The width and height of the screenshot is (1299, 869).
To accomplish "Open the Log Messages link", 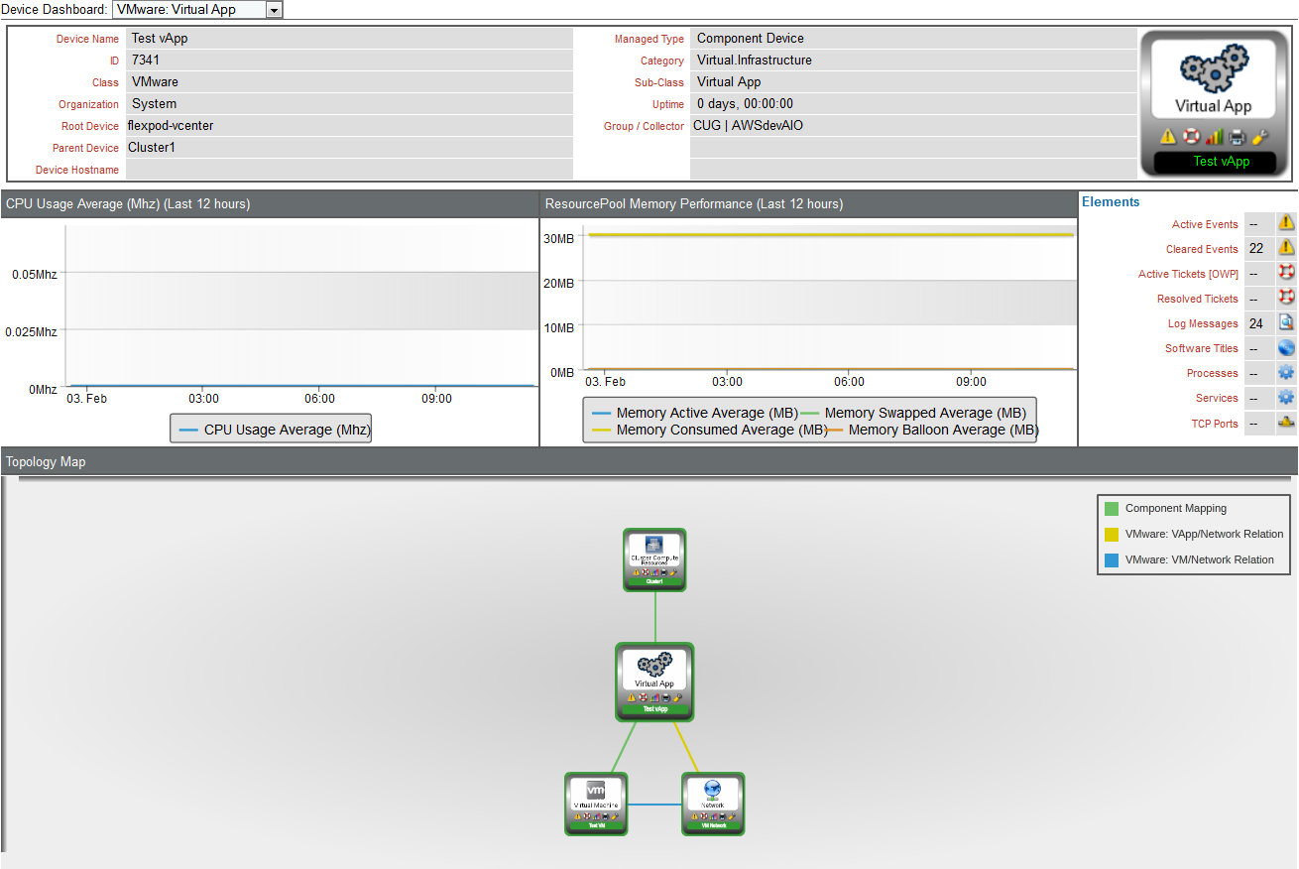I will click(1203, 323).
